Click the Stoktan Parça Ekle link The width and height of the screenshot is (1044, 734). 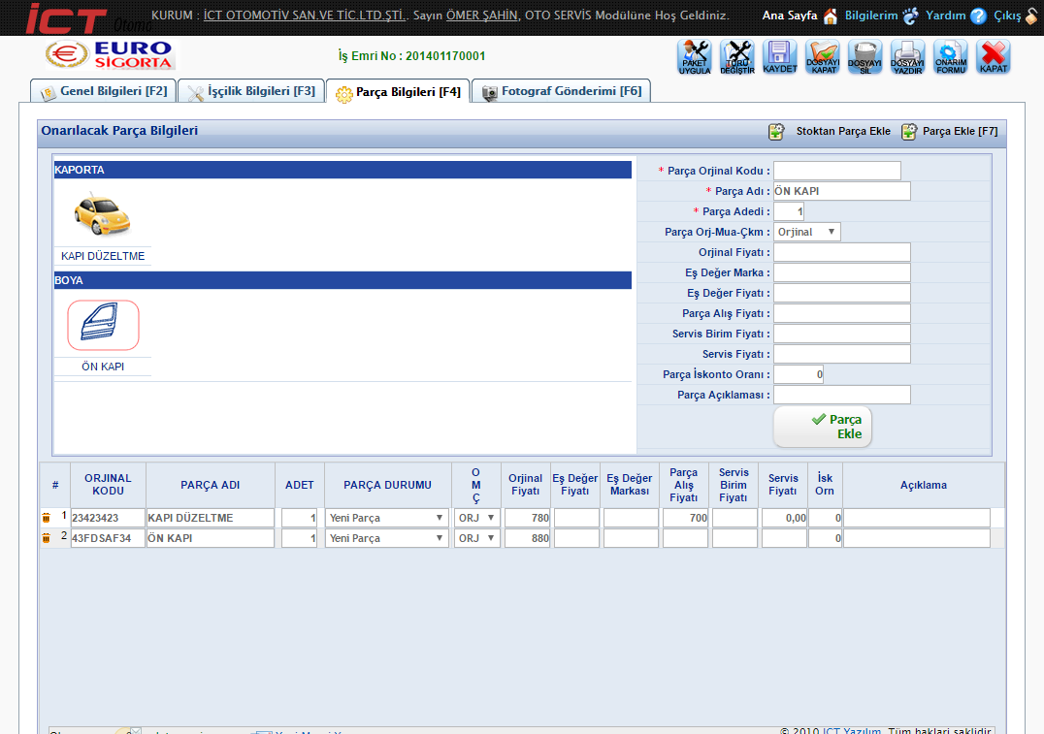[831, 132]
